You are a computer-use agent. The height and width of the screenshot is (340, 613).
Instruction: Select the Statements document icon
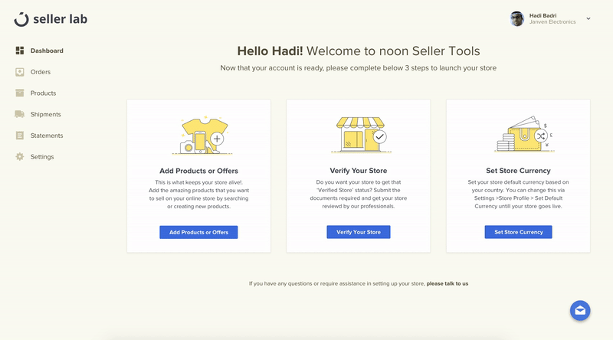point(20,136)
